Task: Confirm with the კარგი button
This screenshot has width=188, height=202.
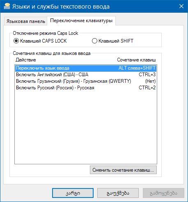Action: 73,193
